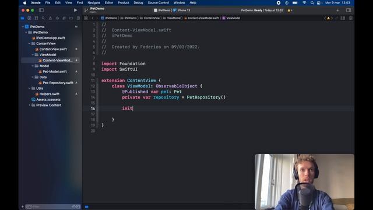Go back in editor history
The image size is (373, 210).
(93, 18)
